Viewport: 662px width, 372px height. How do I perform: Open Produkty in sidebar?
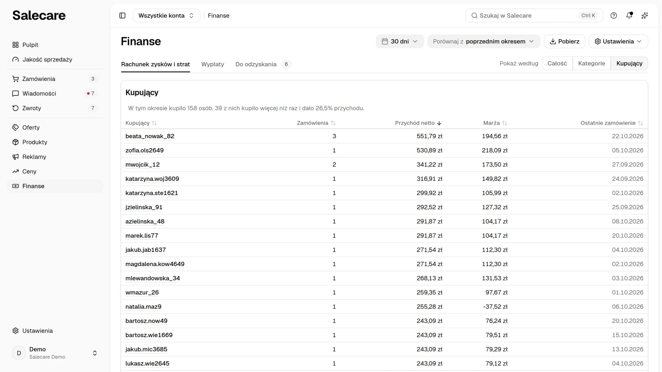(55, 142)
